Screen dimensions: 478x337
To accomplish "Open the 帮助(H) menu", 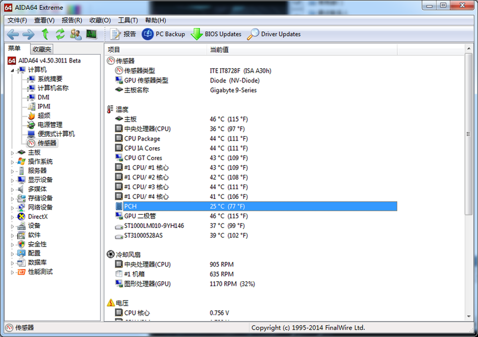I will tap(155, 20).
